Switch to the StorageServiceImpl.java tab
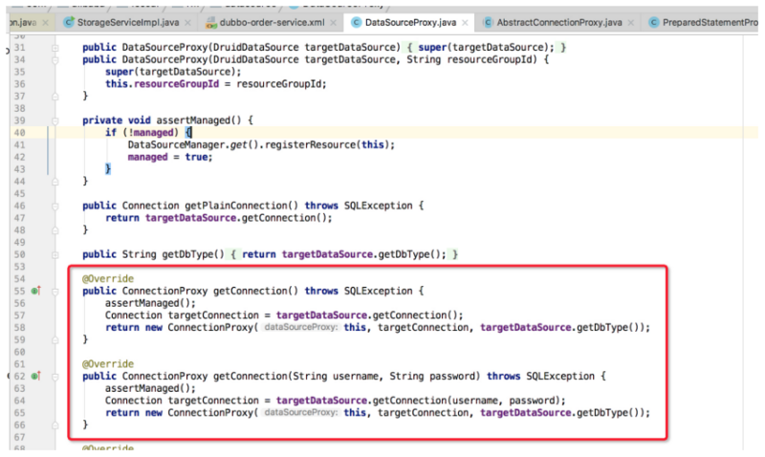The height and width of the screenshot is (457, 765). pyautogui.click(x=128, y=22)
